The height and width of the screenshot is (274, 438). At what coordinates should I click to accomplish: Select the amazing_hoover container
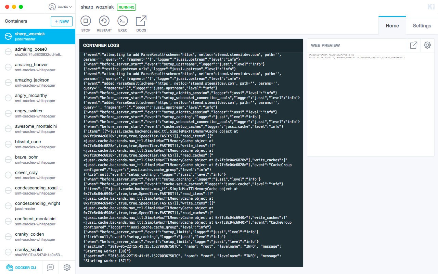click(38, 67)
